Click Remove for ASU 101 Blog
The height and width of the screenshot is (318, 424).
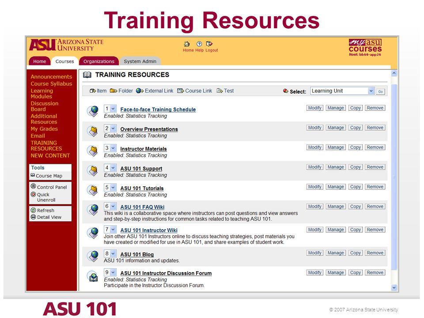click(x=375, y=253)
